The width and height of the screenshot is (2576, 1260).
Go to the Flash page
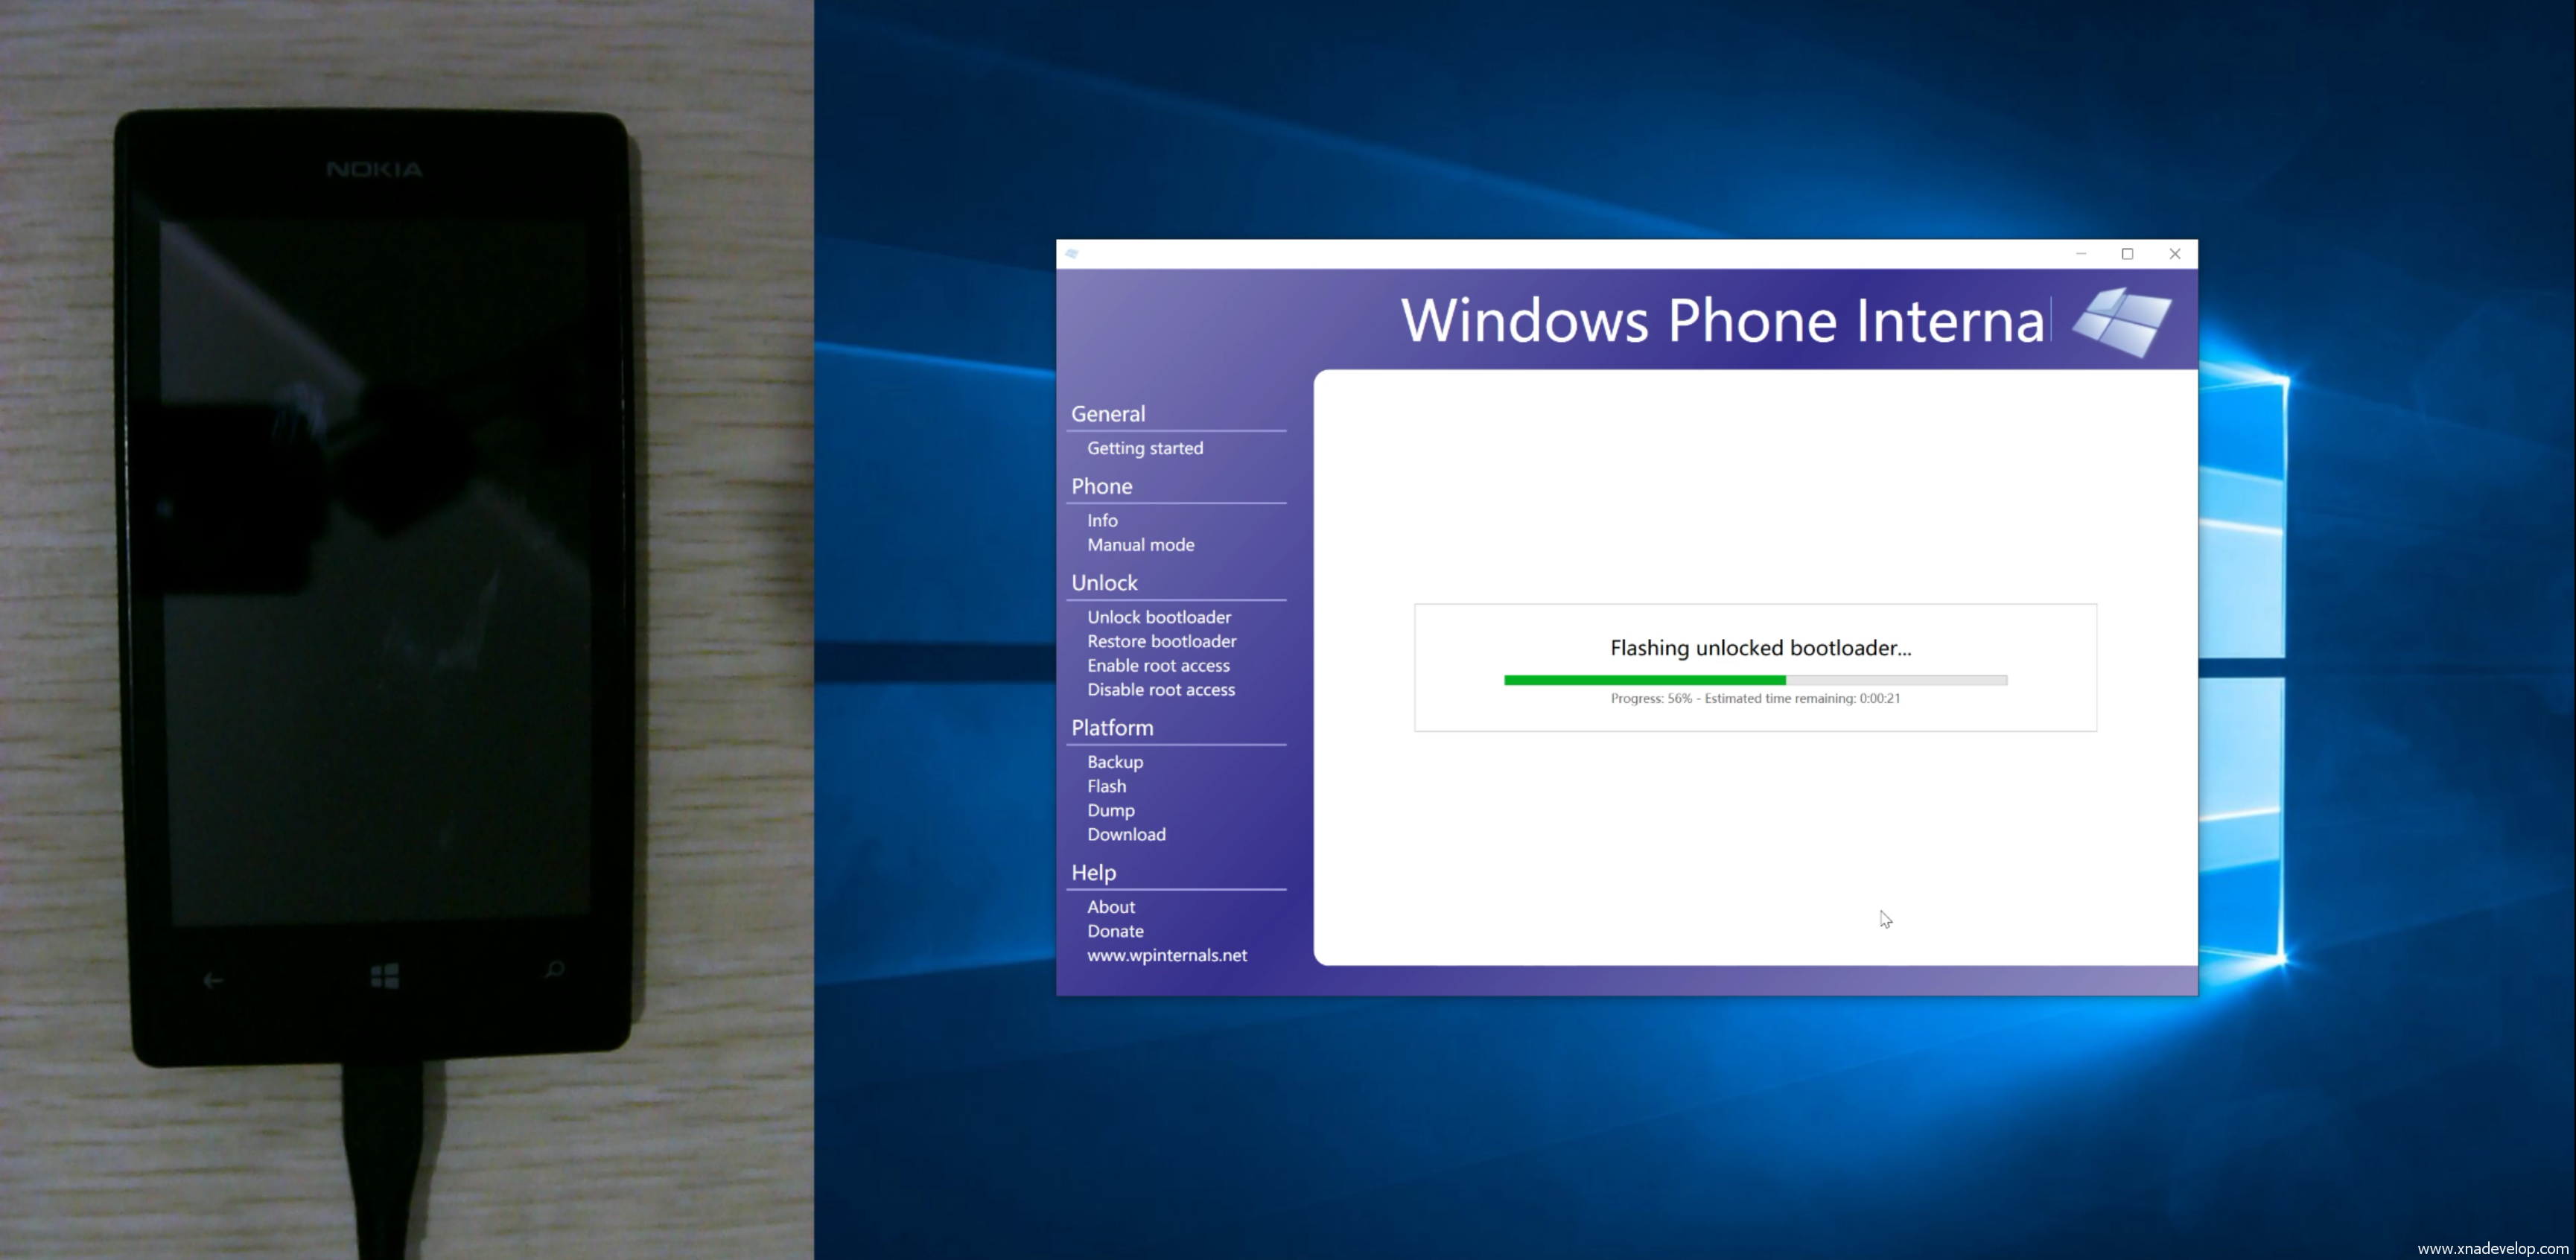click(1106, 786)
